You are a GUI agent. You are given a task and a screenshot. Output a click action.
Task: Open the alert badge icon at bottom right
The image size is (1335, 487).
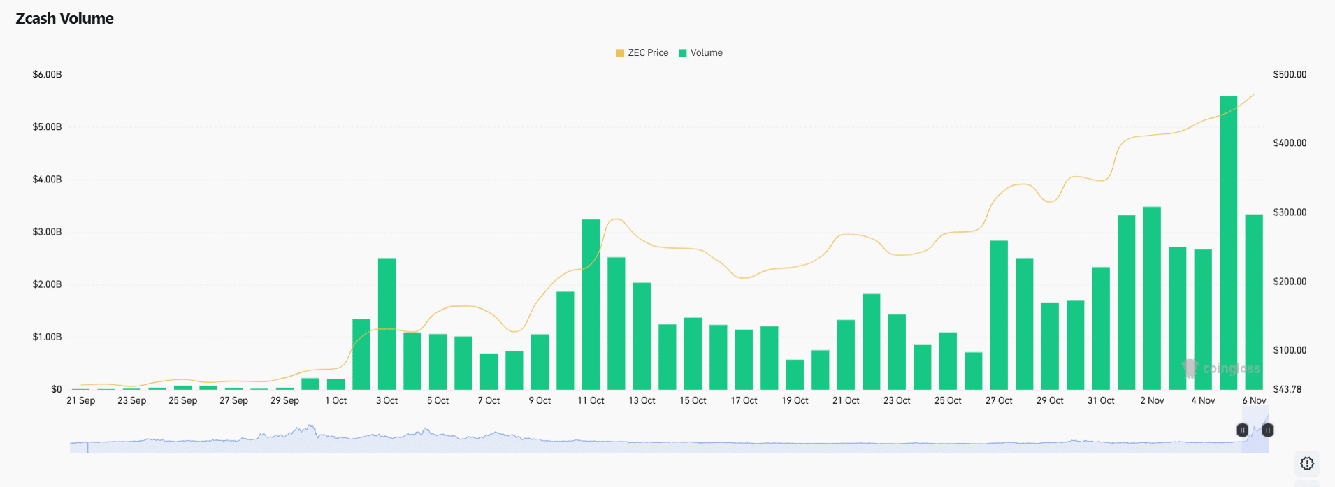1307,463
